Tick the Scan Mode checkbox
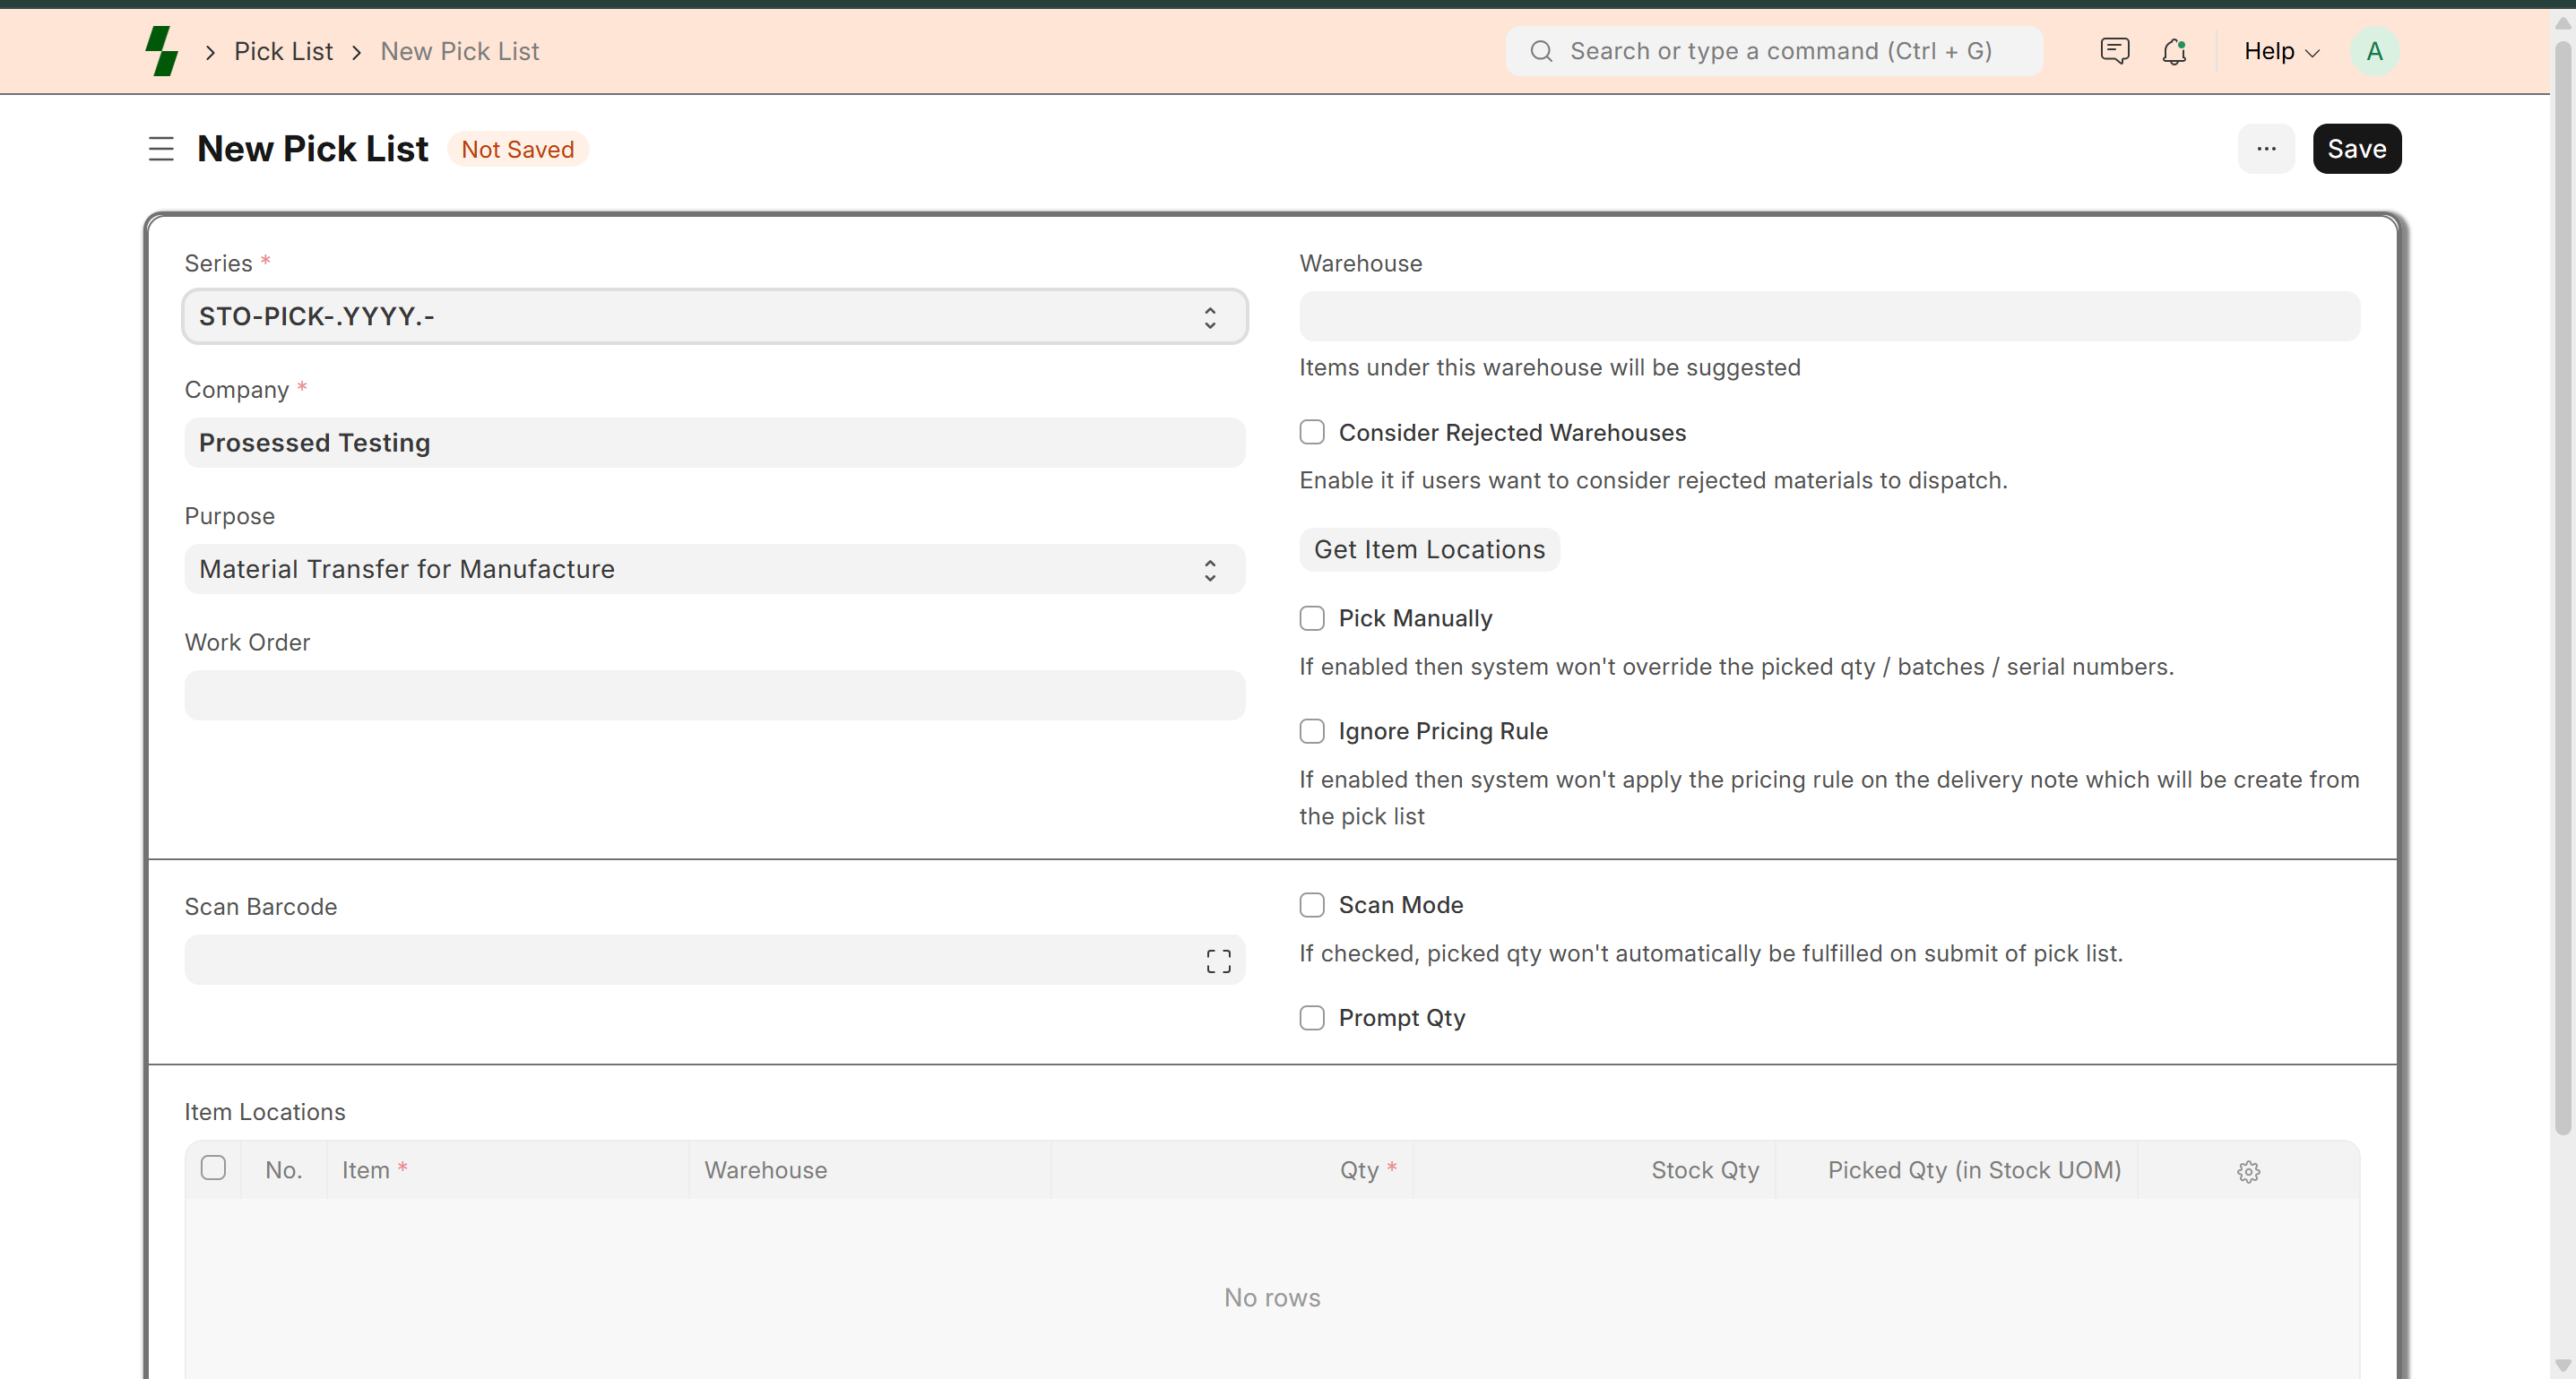Screen dimensions: 2576x1379 [1312, 905]
